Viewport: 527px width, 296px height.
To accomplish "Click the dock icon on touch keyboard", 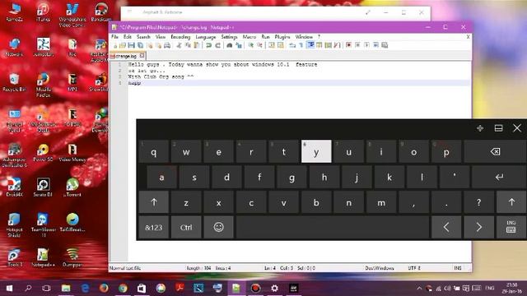I will tap(498, 128).
